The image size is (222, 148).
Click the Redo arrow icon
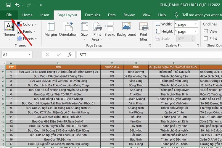click(x=29, y=5)
